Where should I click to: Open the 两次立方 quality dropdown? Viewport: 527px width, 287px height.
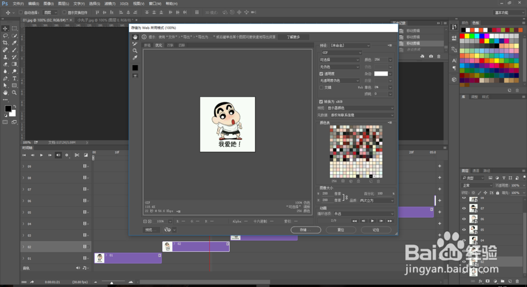click(376, 200)
